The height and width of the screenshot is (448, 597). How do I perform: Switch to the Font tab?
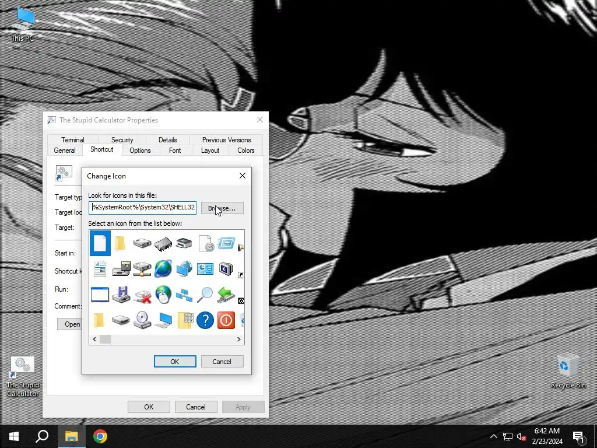[175, 150]
